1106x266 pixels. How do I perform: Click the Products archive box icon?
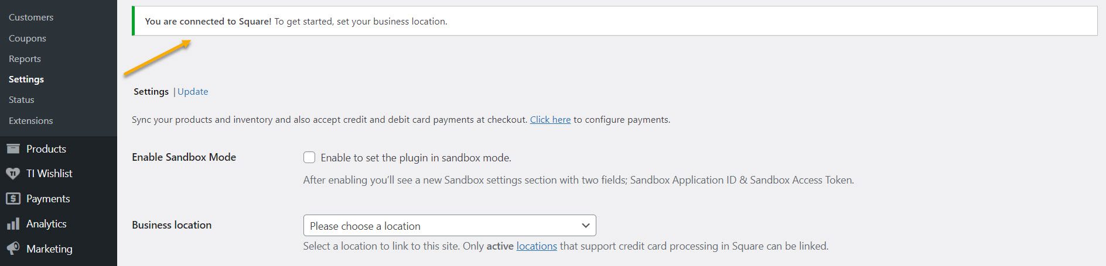[13, 148]
